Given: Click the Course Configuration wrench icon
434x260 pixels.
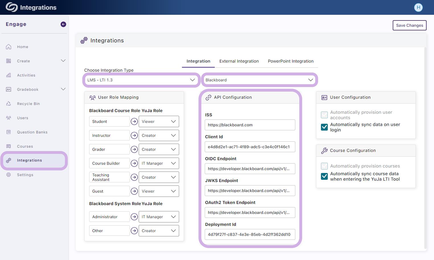Looking at the screenshot, I should point(324,150).
